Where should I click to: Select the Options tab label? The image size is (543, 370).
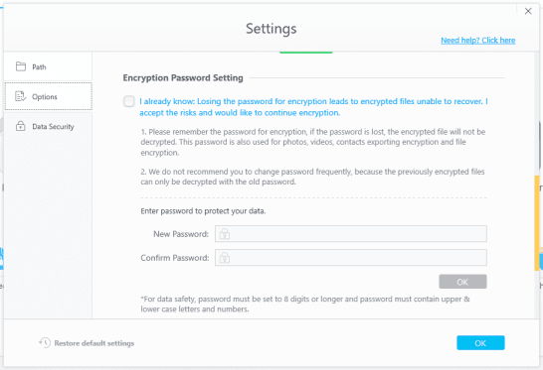[x=45, y=97]
